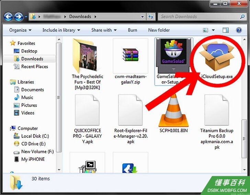Image resolution: width=250 pixels, height=195 pixels.
Task: Change the view with the view icon
Action: click(x=205, y=30)
